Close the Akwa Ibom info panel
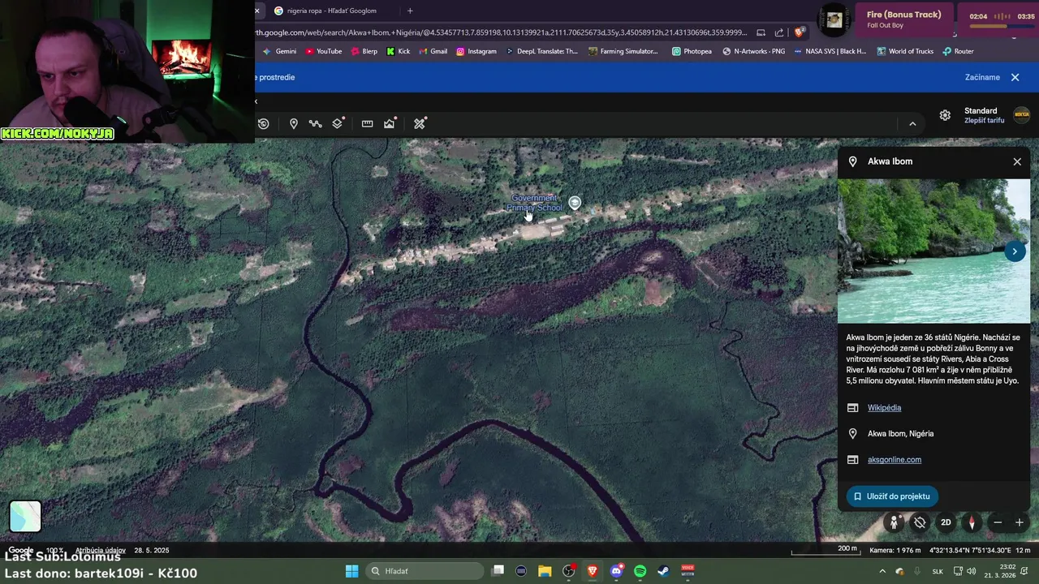Viewport: 1039px width, 584px height. (x=1017, y=161)
